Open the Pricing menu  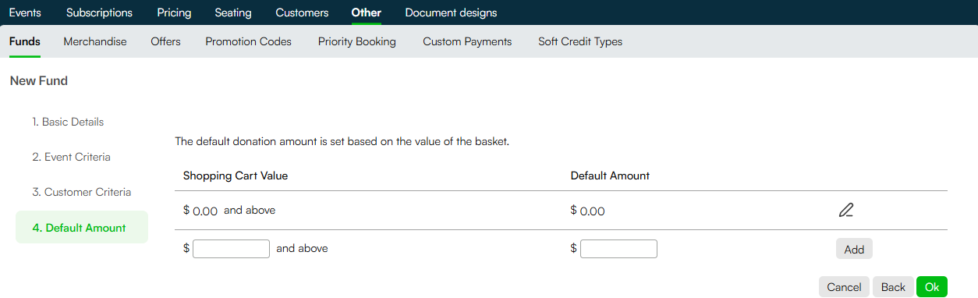[x=174, y=12]
